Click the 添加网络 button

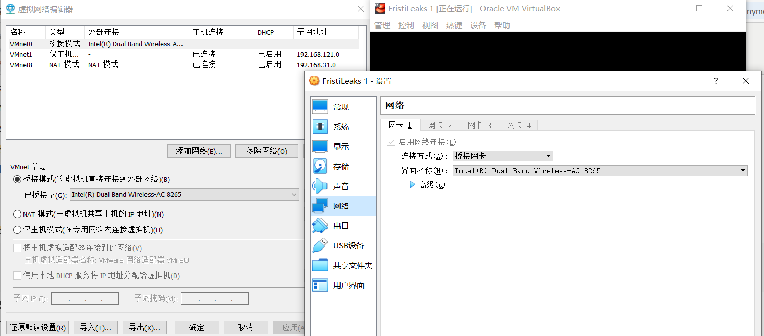point(199,151)
